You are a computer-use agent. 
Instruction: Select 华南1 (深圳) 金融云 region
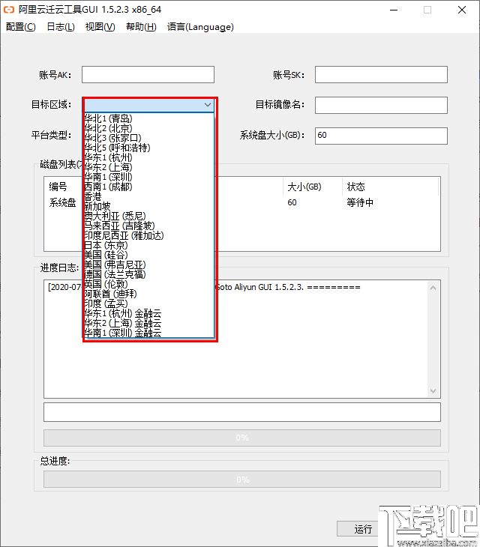coord(148,333)
